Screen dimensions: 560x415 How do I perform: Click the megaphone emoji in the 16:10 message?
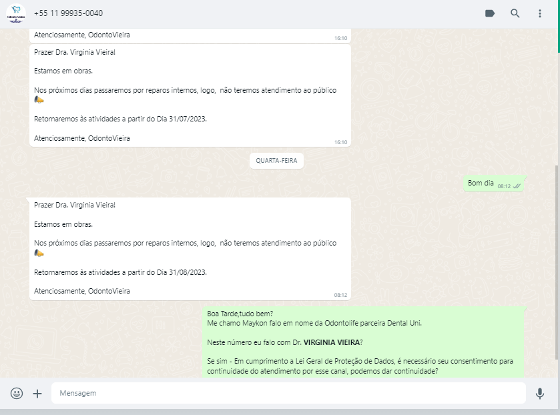click(39, 99)
